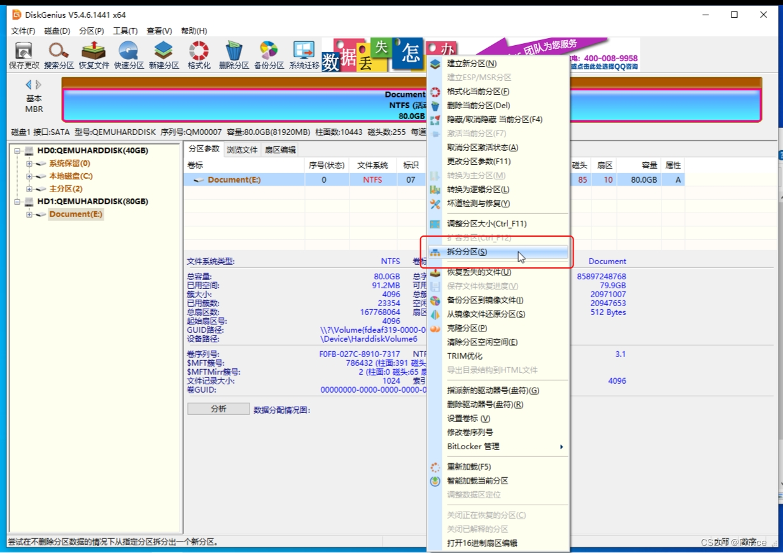Viewport: 783px width, 553px height.
Task: Open the 工具(T) menu
Action: (x=125, y=31)
